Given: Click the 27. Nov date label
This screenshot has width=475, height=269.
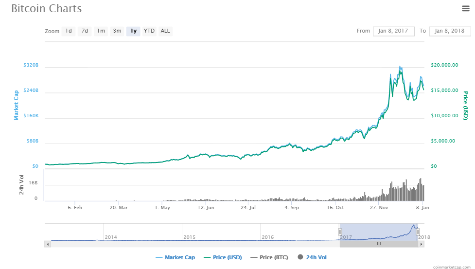Looking at the screenshot, I should pos(379,208).
